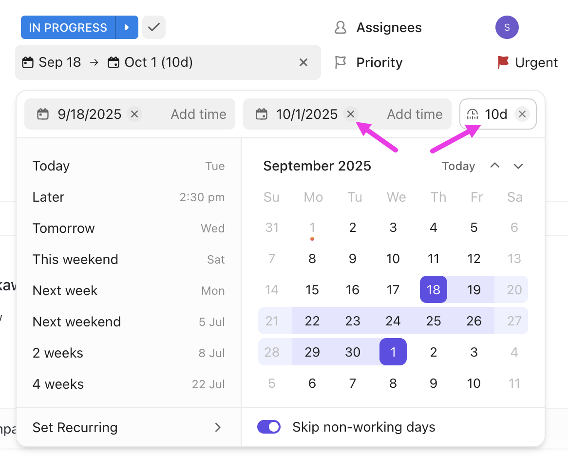The image size is (568, 456).
Task: Click the calendar icon beside 9/18/2025
Action: coord(43,114)
